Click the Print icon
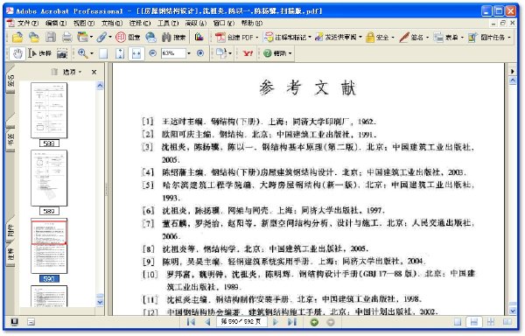The height and width of the screenshot is (336, 525). coord(67,37)
